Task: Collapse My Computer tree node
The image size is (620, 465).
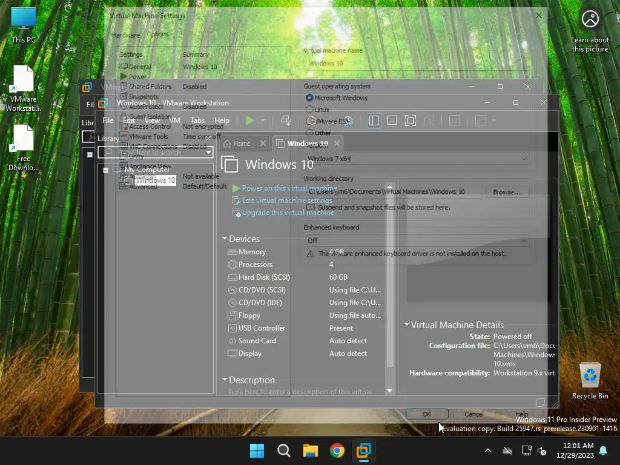Action: [x=105, y=170]
